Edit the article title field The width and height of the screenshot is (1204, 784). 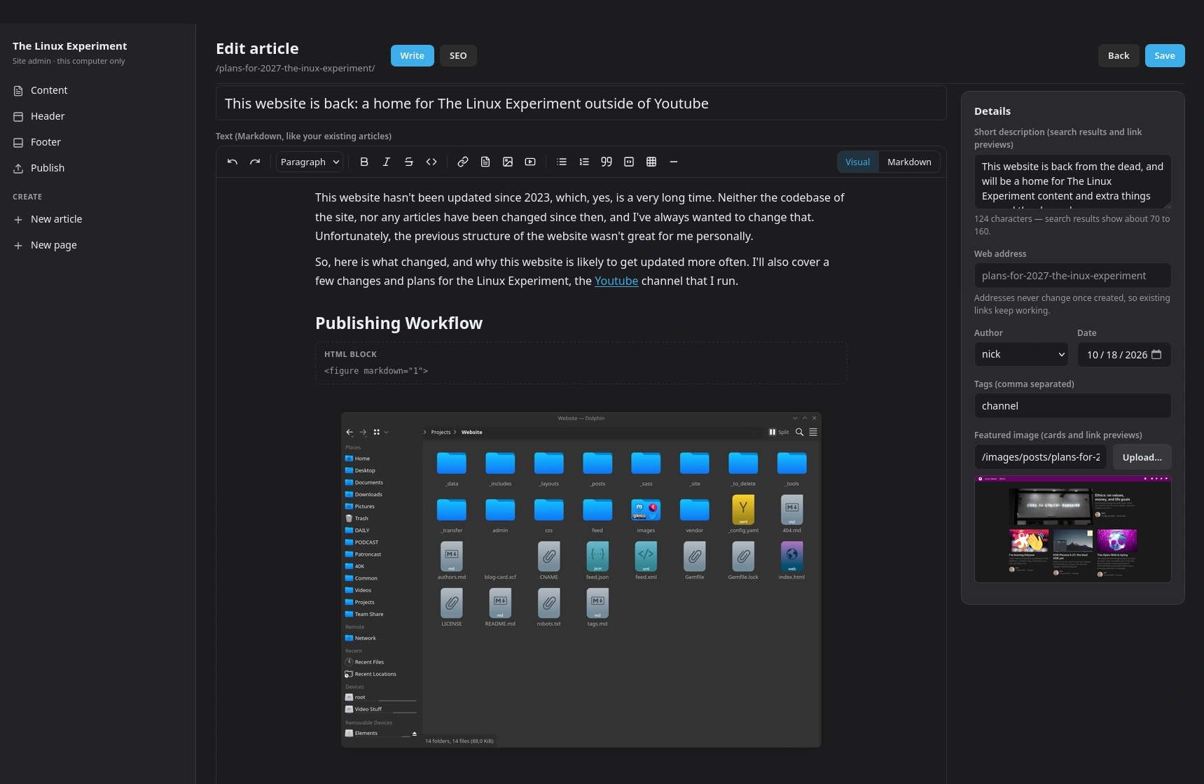[581, 104]
